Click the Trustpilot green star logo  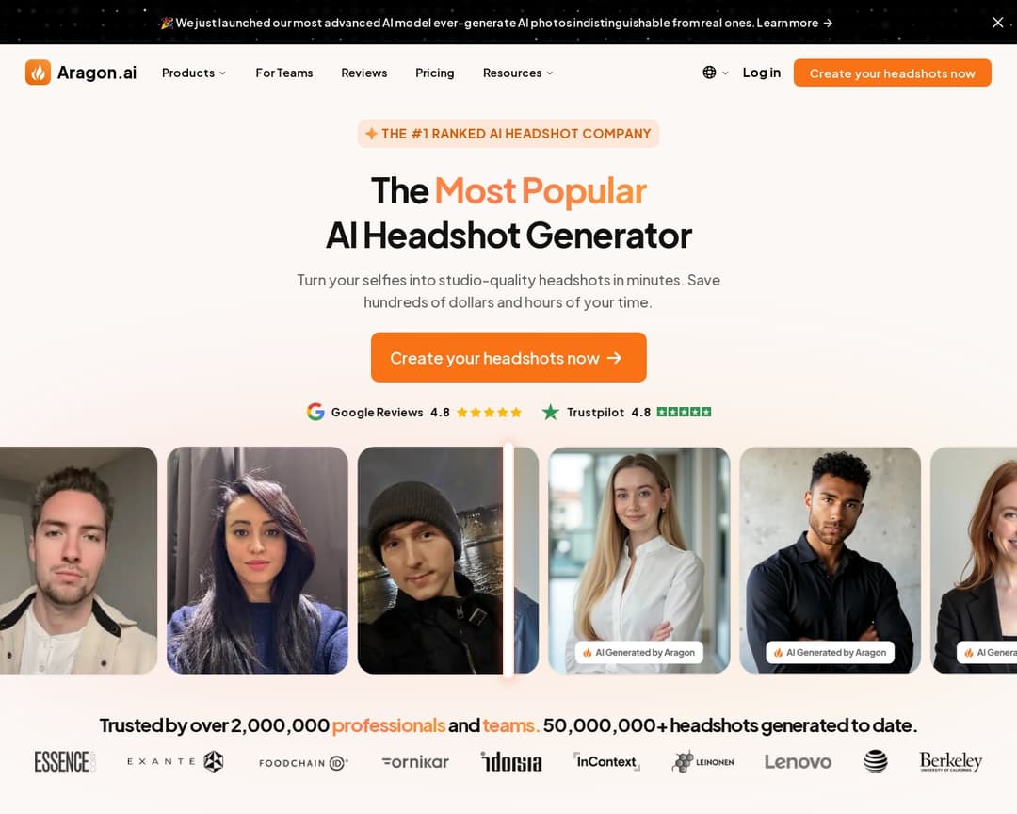pyautogui.click(x=551, y=412)
